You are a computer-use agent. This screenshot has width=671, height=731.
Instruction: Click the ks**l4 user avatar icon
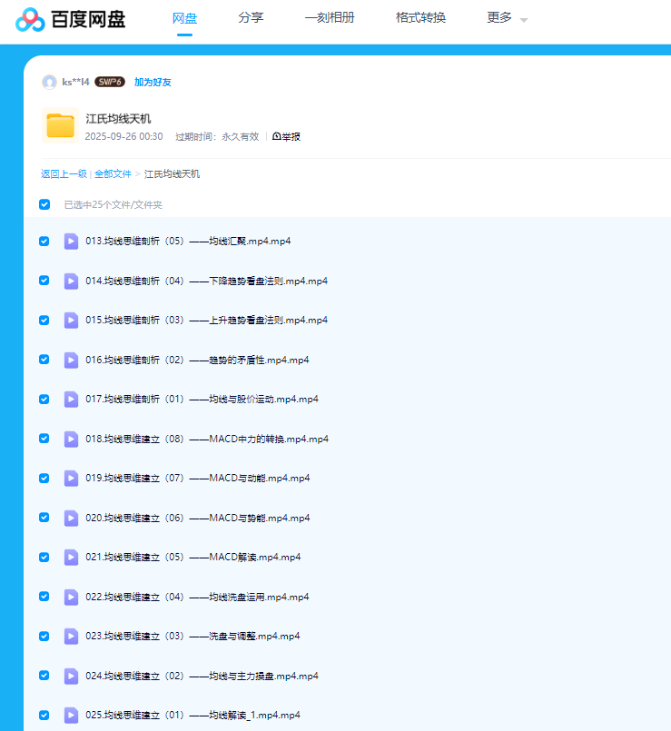(49, 82)
